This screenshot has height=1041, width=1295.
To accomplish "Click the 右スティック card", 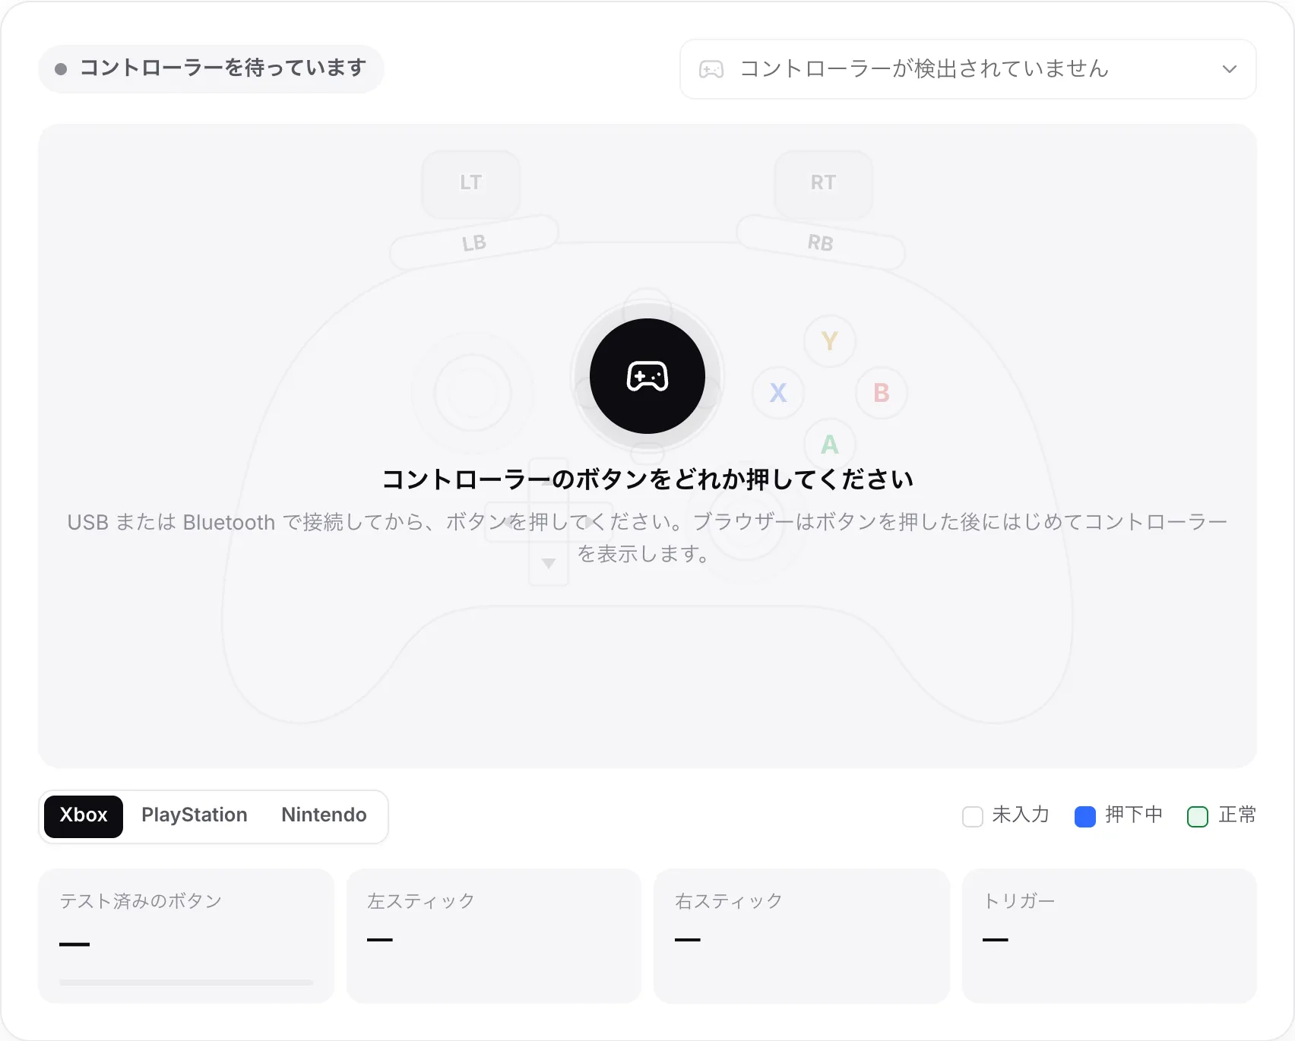I will 802,935.
